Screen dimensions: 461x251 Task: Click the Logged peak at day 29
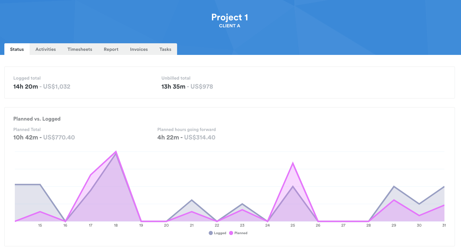point(394,186)
